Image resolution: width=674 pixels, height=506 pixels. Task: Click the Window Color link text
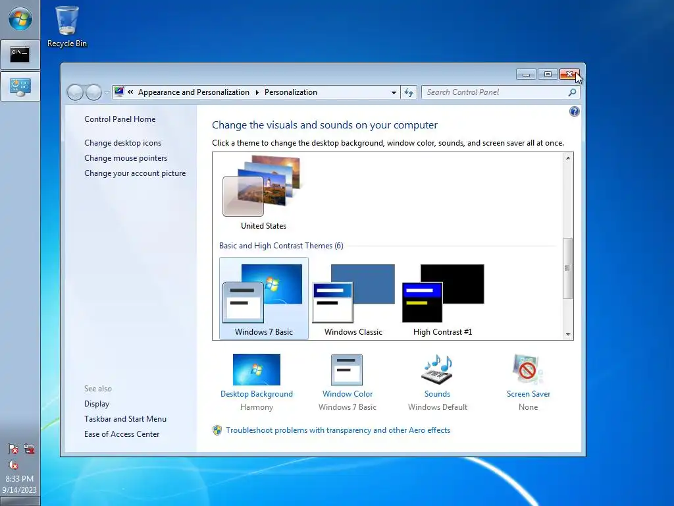[348, 394]
